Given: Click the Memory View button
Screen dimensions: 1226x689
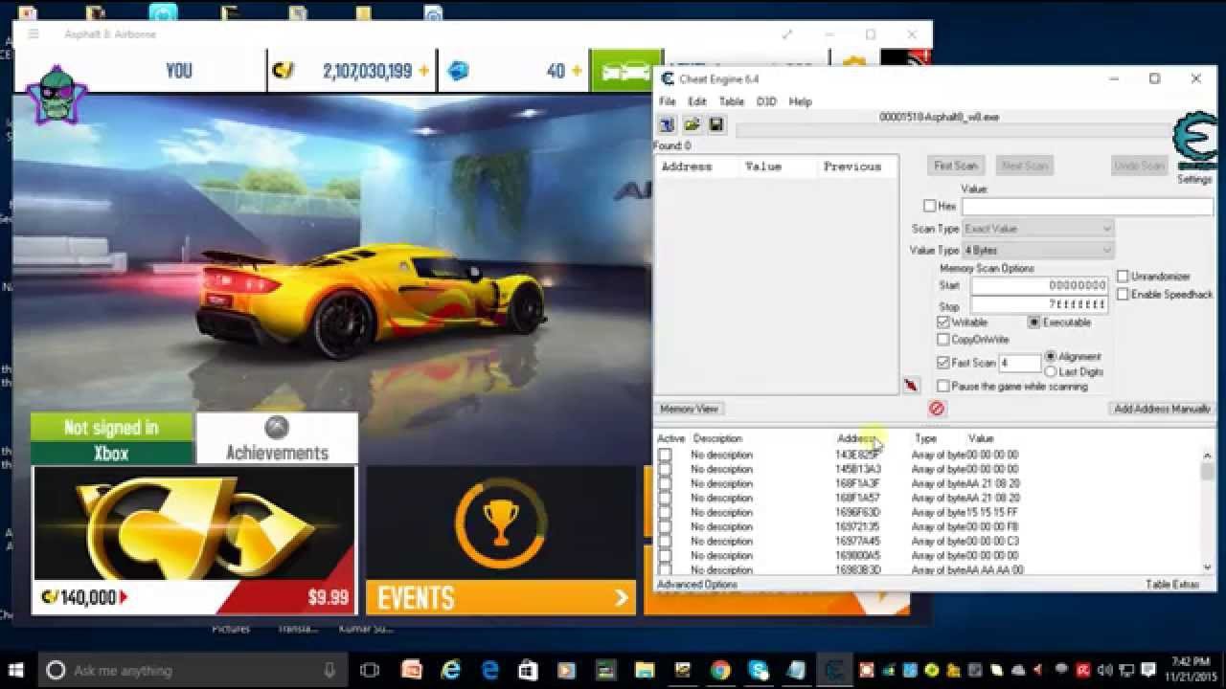Looking at the screenshot, I should click(689, 409).
